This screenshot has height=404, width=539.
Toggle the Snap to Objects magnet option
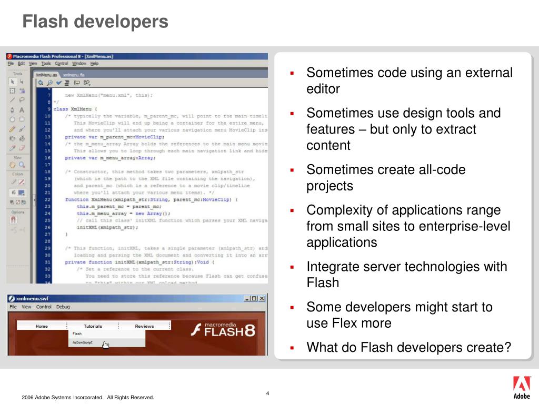(x=13, y=220)
